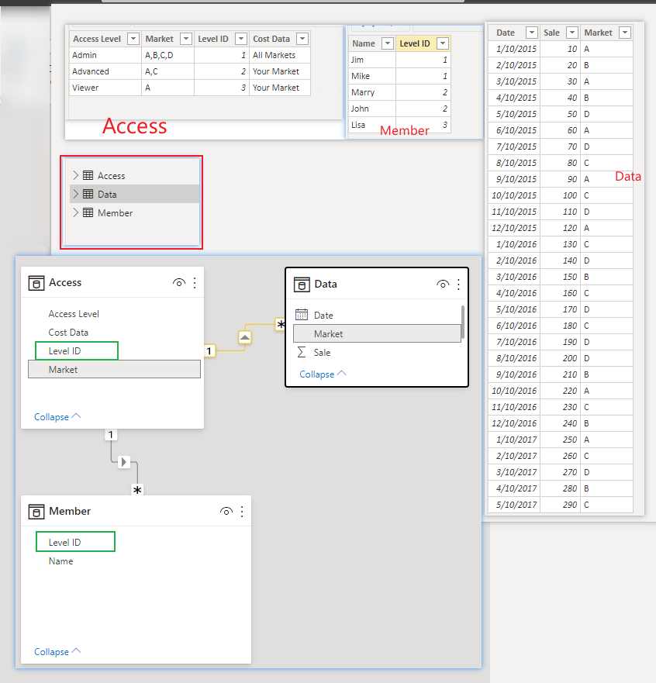Toggle visibility of the Member model table
The width and height of the screenshot is (656, 683).
pos(226,512)
